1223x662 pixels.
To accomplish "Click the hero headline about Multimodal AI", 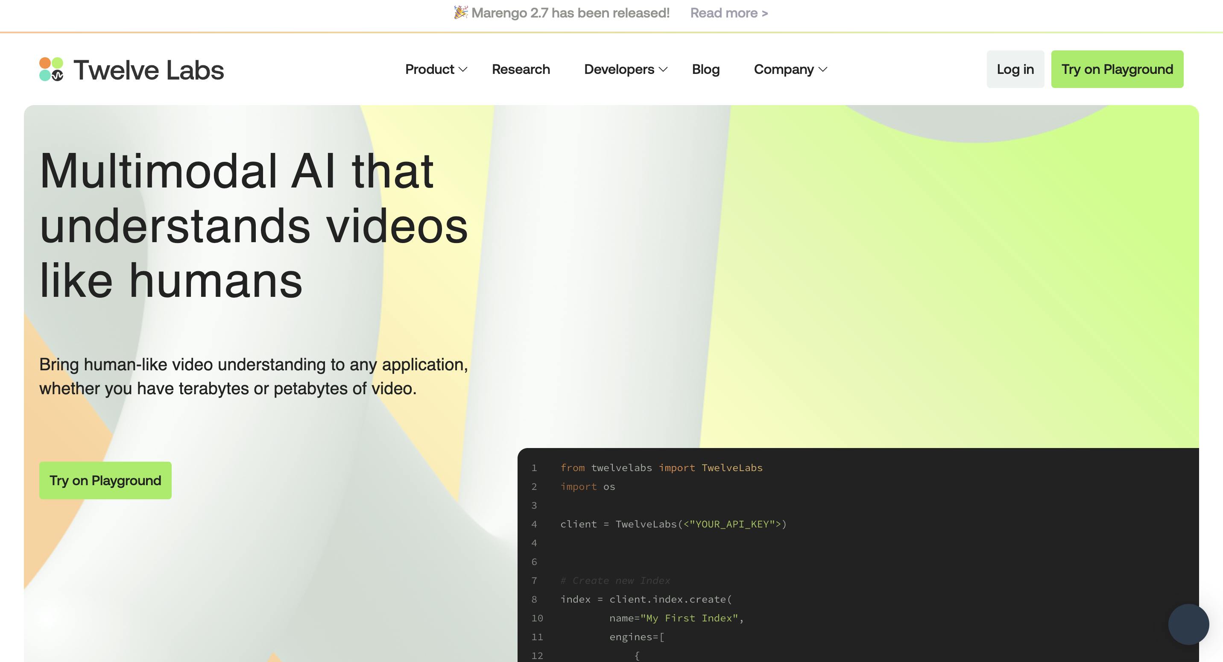I will pos(254,226).
